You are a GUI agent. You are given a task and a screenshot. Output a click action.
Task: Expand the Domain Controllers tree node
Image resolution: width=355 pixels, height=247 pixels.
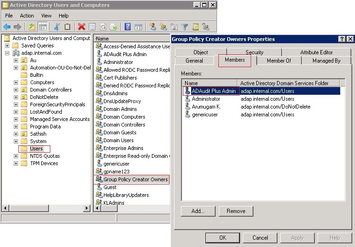[16, 90]
